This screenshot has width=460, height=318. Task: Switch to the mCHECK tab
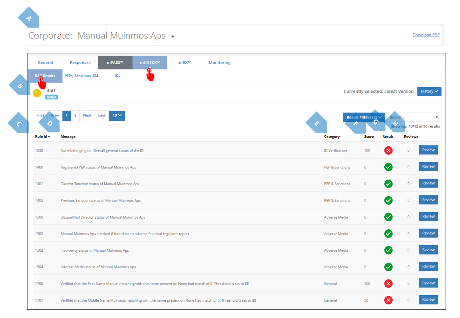click(150, 62)
